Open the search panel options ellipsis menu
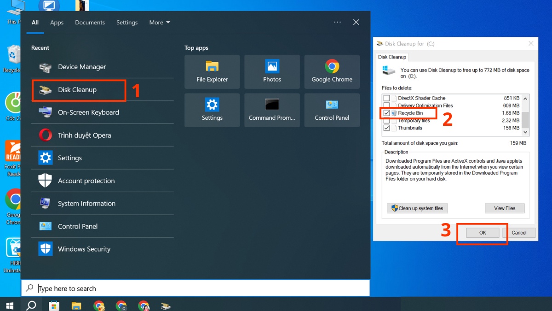Viewport: 552px width, 311px height. point(337,22)
